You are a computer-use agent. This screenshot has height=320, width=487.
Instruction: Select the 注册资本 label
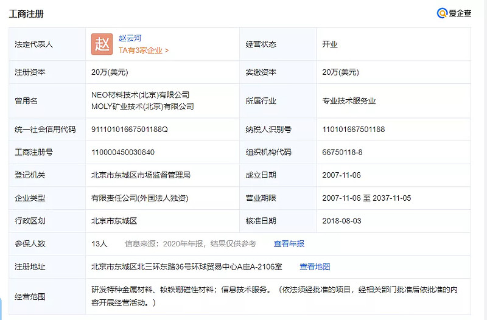(x=30, y=72)
